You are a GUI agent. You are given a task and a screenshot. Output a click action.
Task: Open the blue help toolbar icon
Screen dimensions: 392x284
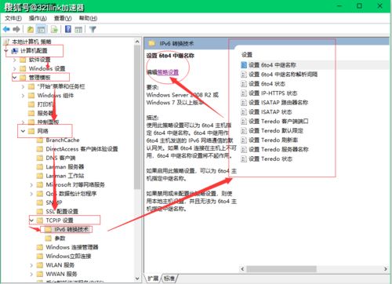point(68,29)
